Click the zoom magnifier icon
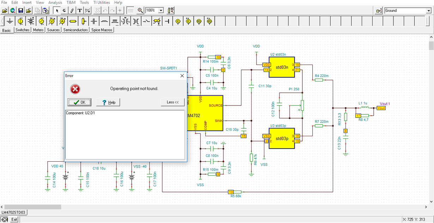The width and height of the screenshot is (434, 223). tap(140, 11)
